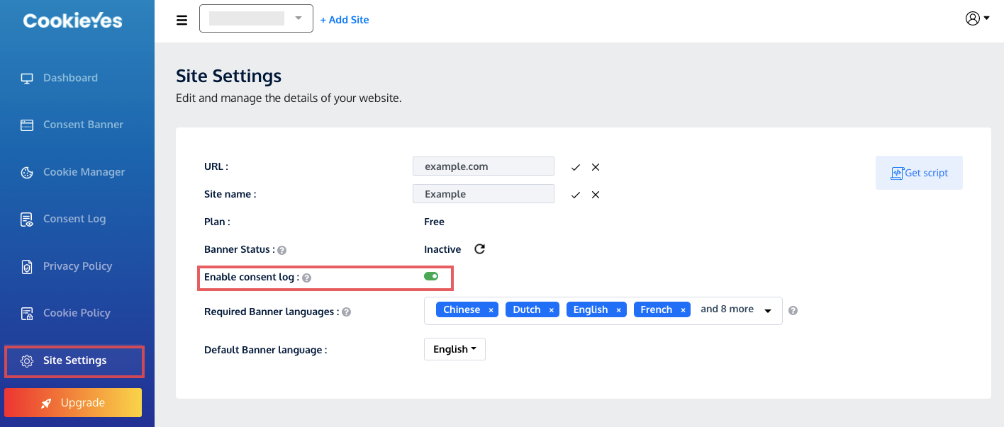Click the hamburger menu icon
Viewport: 1004px width, 427px height.
click(182, 20)
